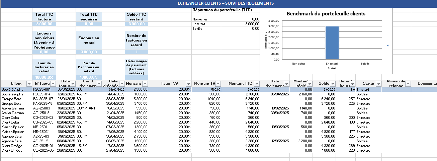Select the Total TTC facturé value cell
The height and width of the screenshot is (161, 437).
click(44, 24)
